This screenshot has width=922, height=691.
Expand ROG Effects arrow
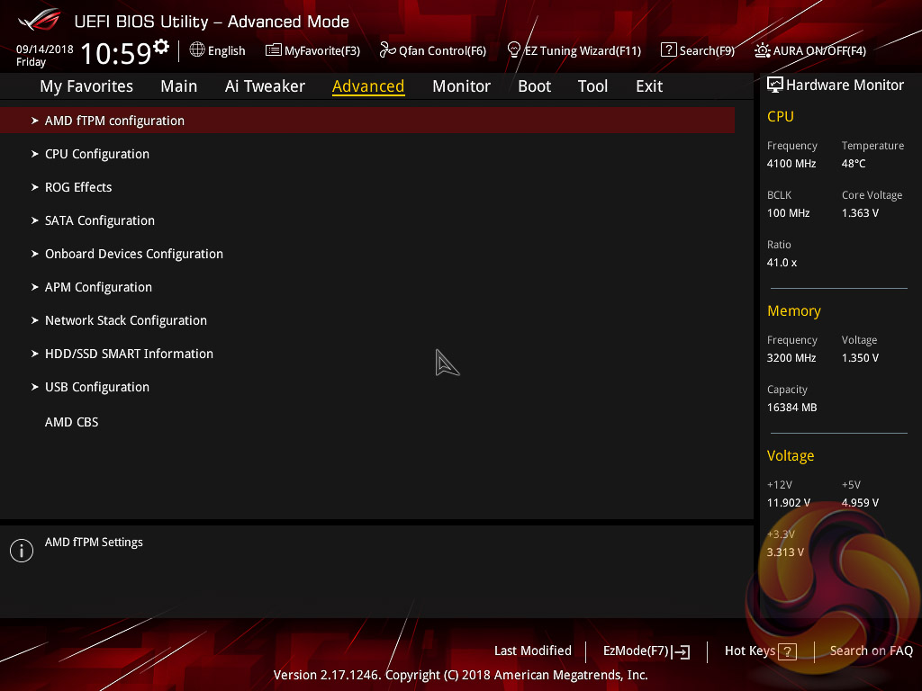(35, 187)
